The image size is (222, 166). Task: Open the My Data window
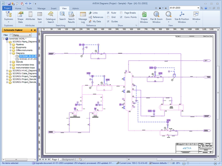(95, 21)
